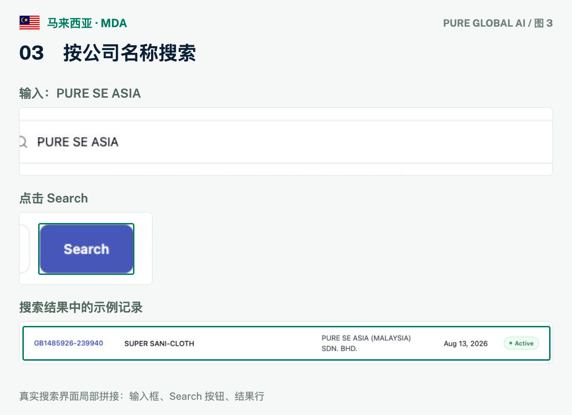The height and width of the screenshot is (415, 572).
Task: Click the PURE SE ASIA search input field
Action: [286, 142]
